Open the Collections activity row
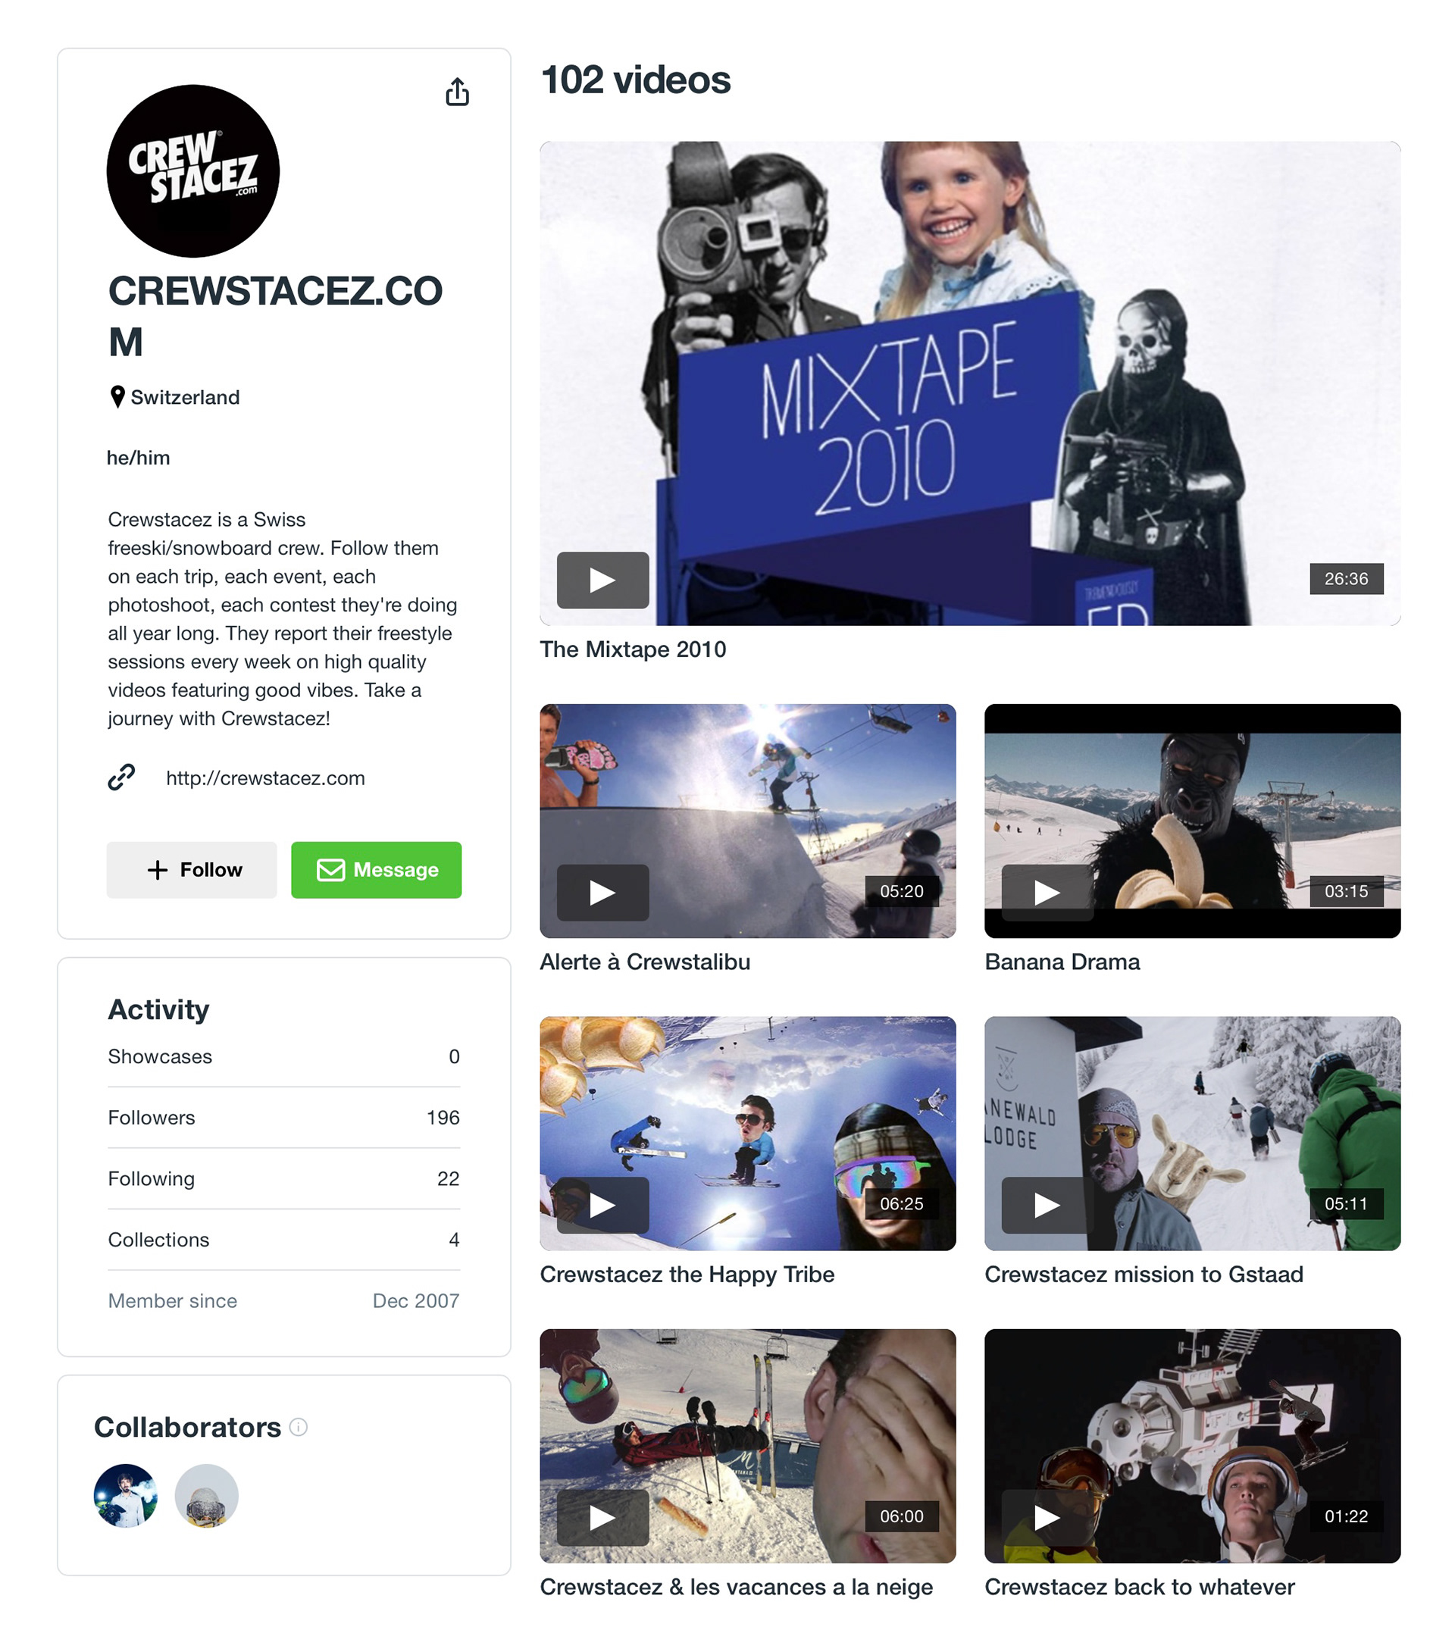This screenshot has height=1633, width=1455. [x=284, y=1240]
